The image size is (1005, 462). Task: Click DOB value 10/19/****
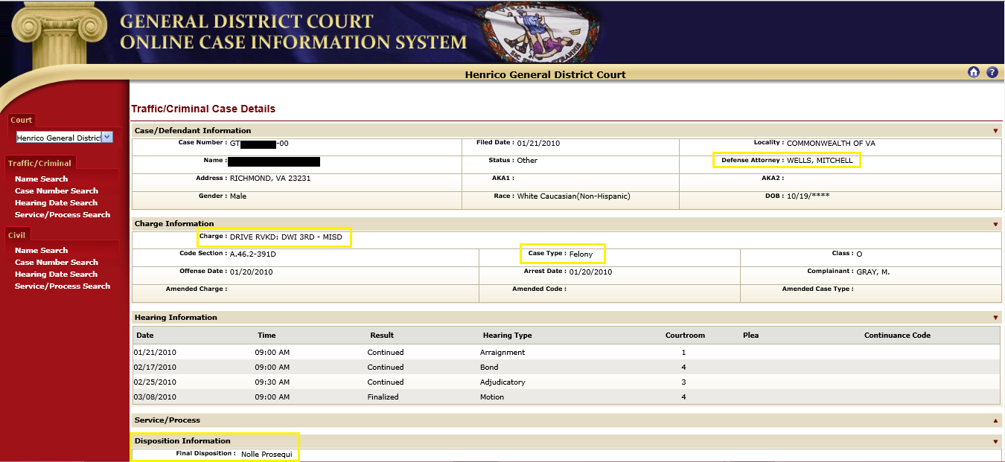coord(808,196)
